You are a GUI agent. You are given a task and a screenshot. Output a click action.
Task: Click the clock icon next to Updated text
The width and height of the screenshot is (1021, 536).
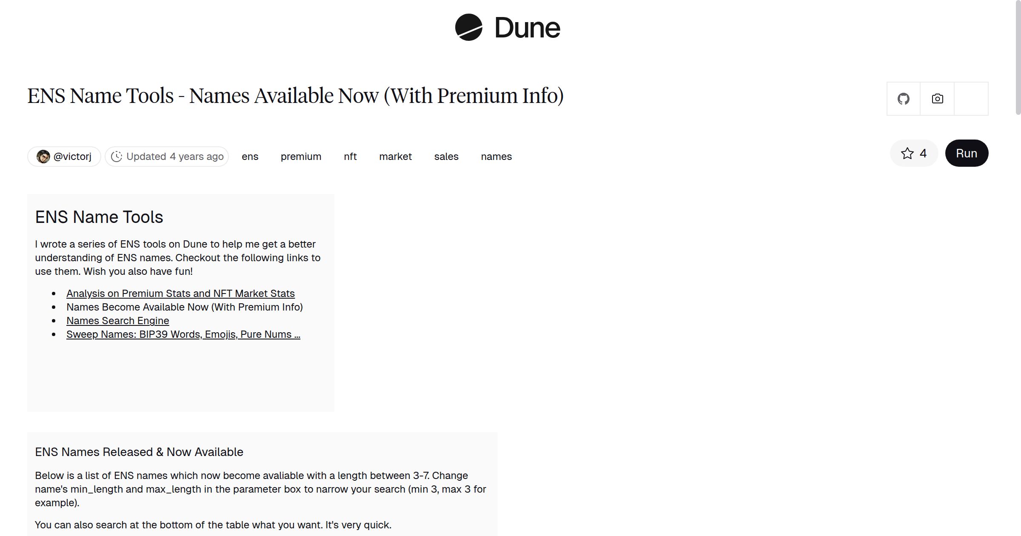click(x=117, y=156)
